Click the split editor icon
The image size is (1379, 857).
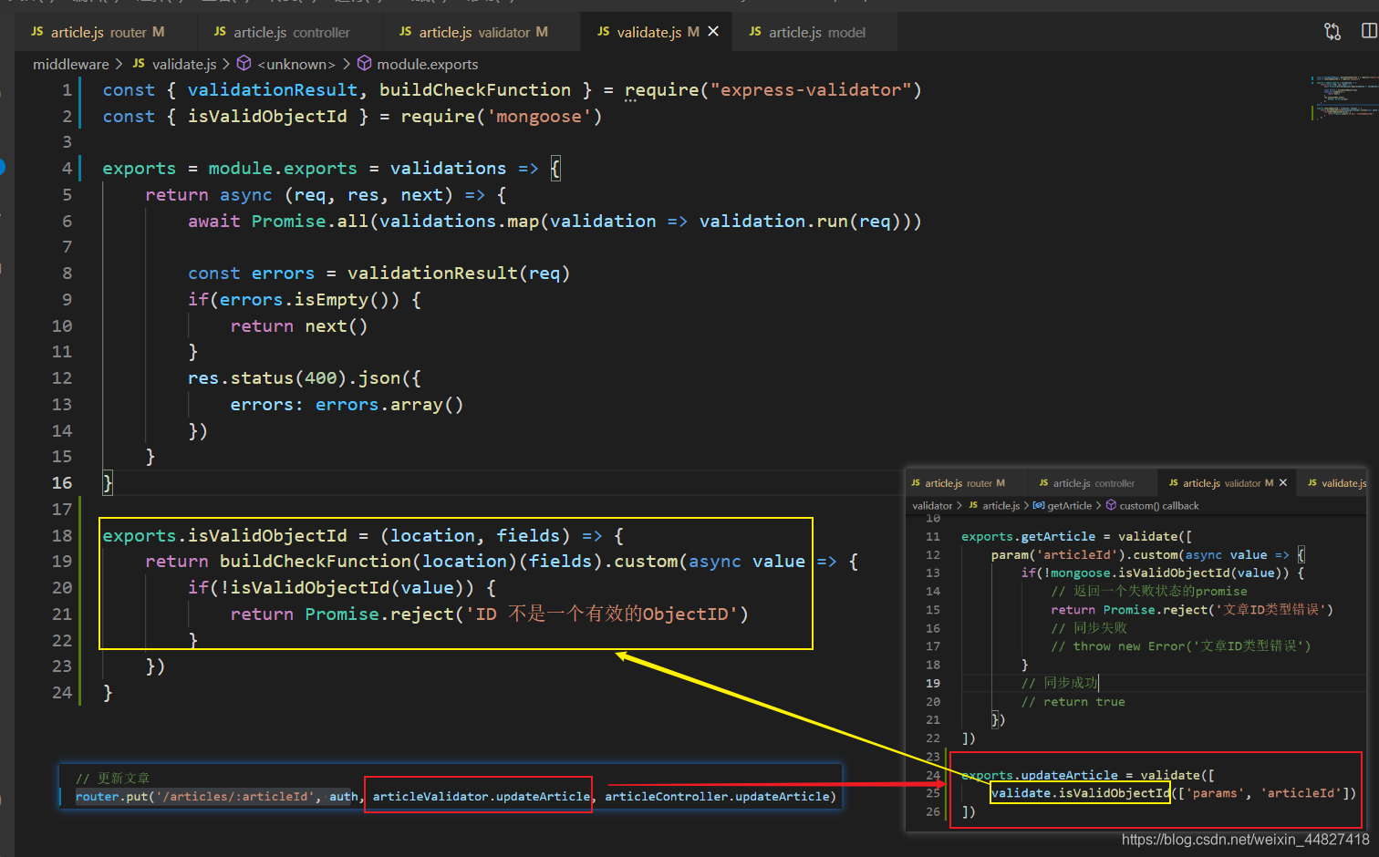click(1369, 31)
